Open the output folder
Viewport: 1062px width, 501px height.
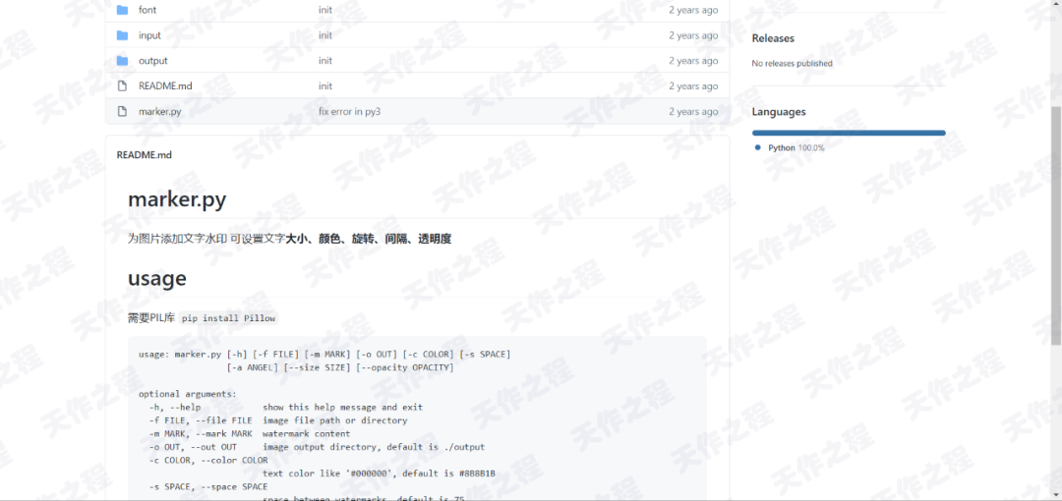click(153, 61)
